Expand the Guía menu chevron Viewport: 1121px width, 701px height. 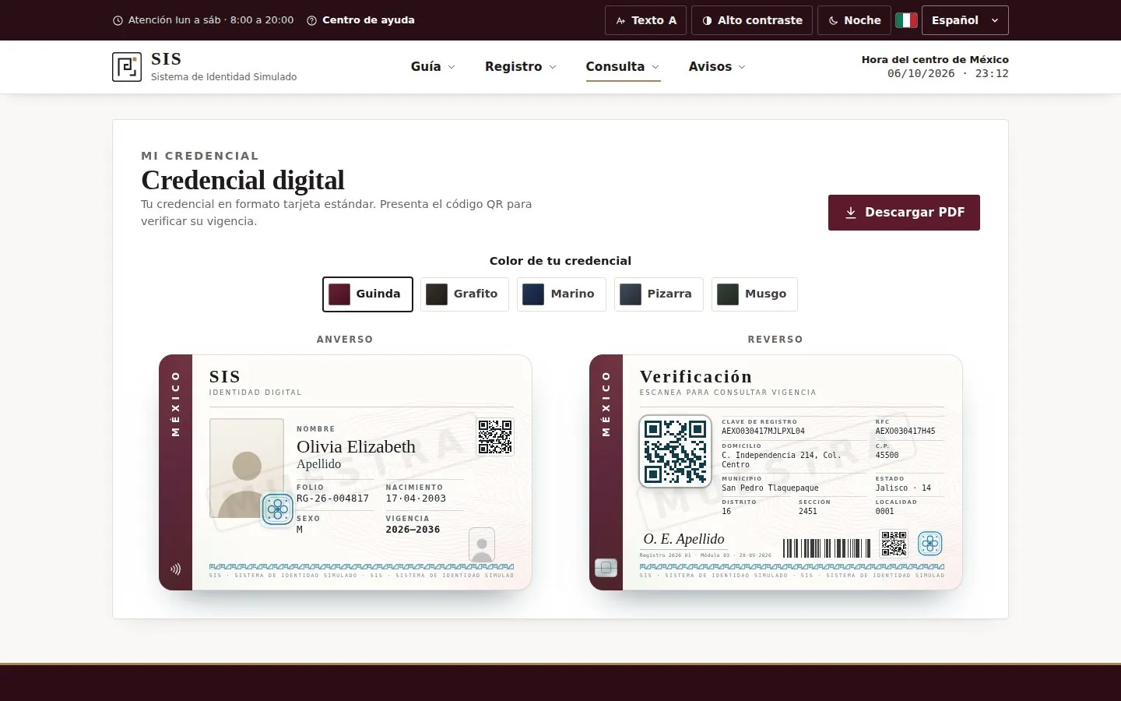point(452,67)
